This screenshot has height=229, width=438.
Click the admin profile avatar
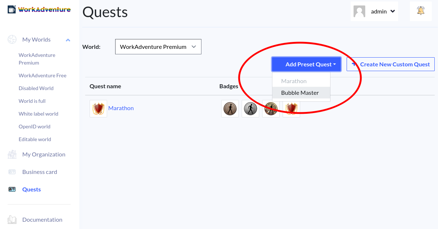359,11
